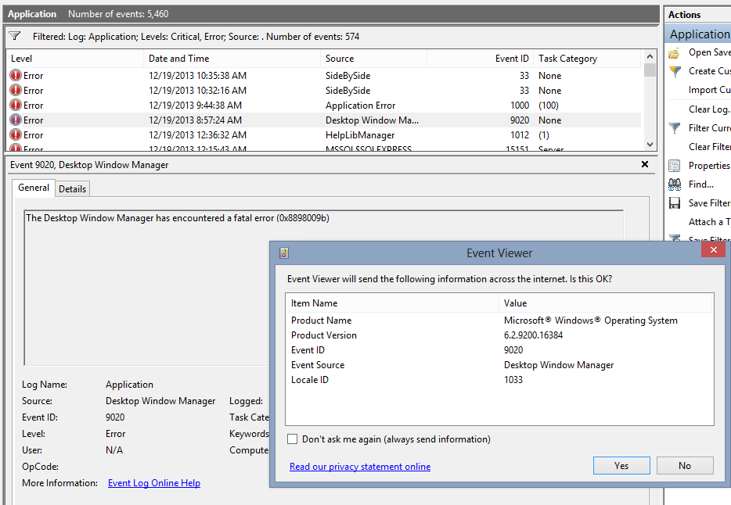Viewport: 731px width, 505px height.
Task: Select the Product Version row in dialog
Action: pos(499,335)
